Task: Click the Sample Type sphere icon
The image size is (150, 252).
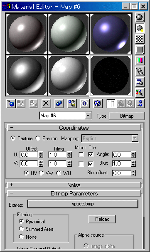Action: 140,17
